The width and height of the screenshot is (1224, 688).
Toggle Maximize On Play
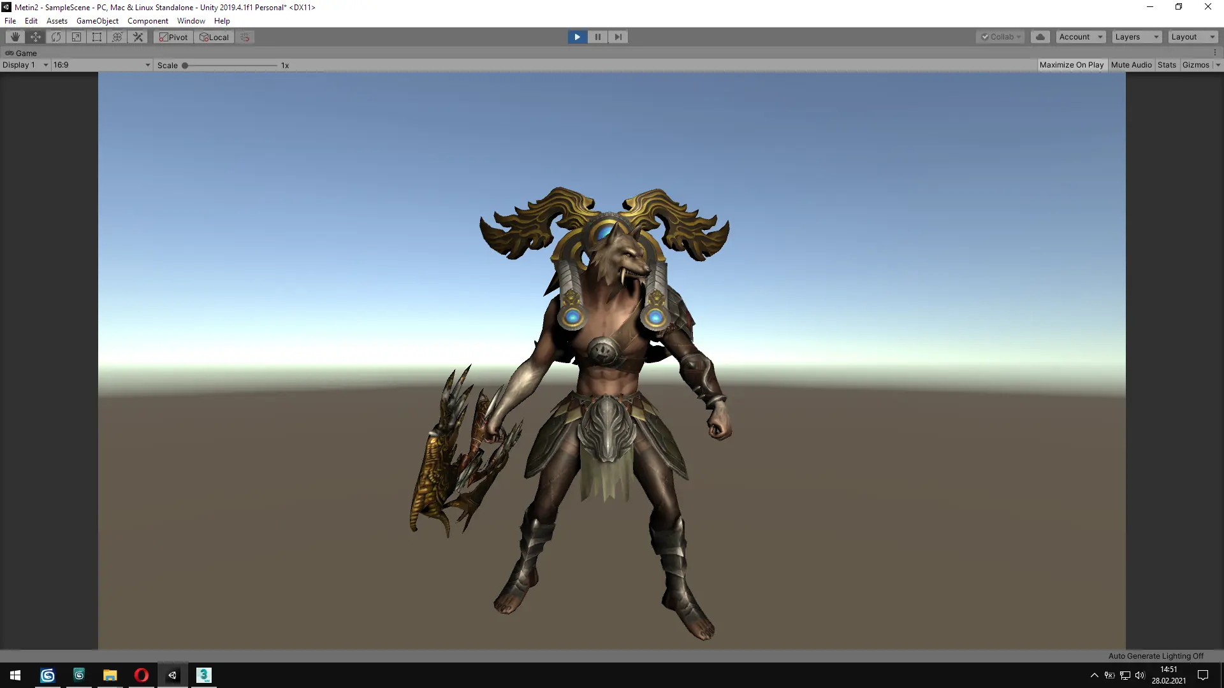click(1072, 65)
